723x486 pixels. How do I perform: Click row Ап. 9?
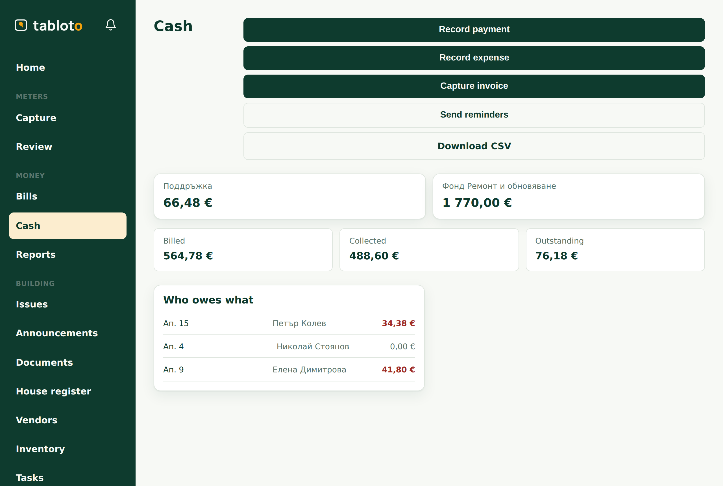pyautogui.click(x=289, y=370)
